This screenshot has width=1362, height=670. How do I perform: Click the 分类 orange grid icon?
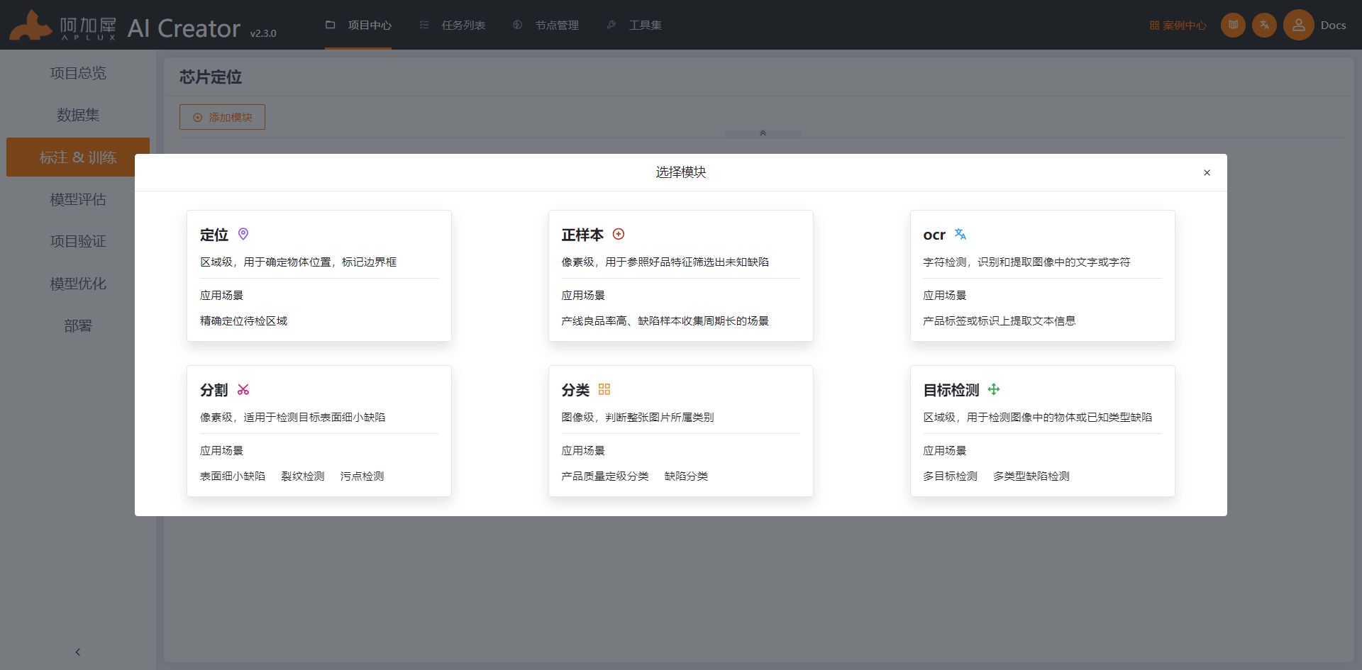click(604, 389)
